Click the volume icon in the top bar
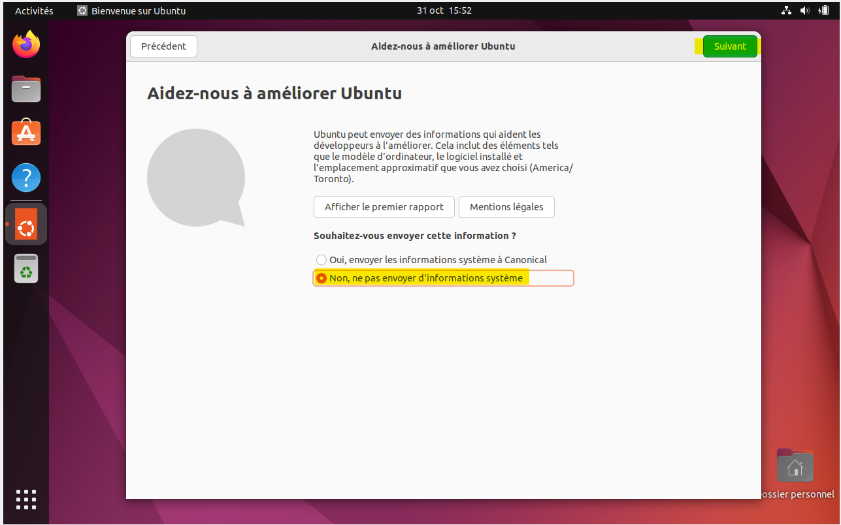 tap(804, 10)
